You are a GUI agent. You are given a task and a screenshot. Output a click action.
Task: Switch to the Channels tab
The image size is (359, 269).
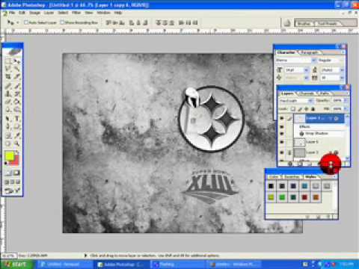(x=307, y=93)
